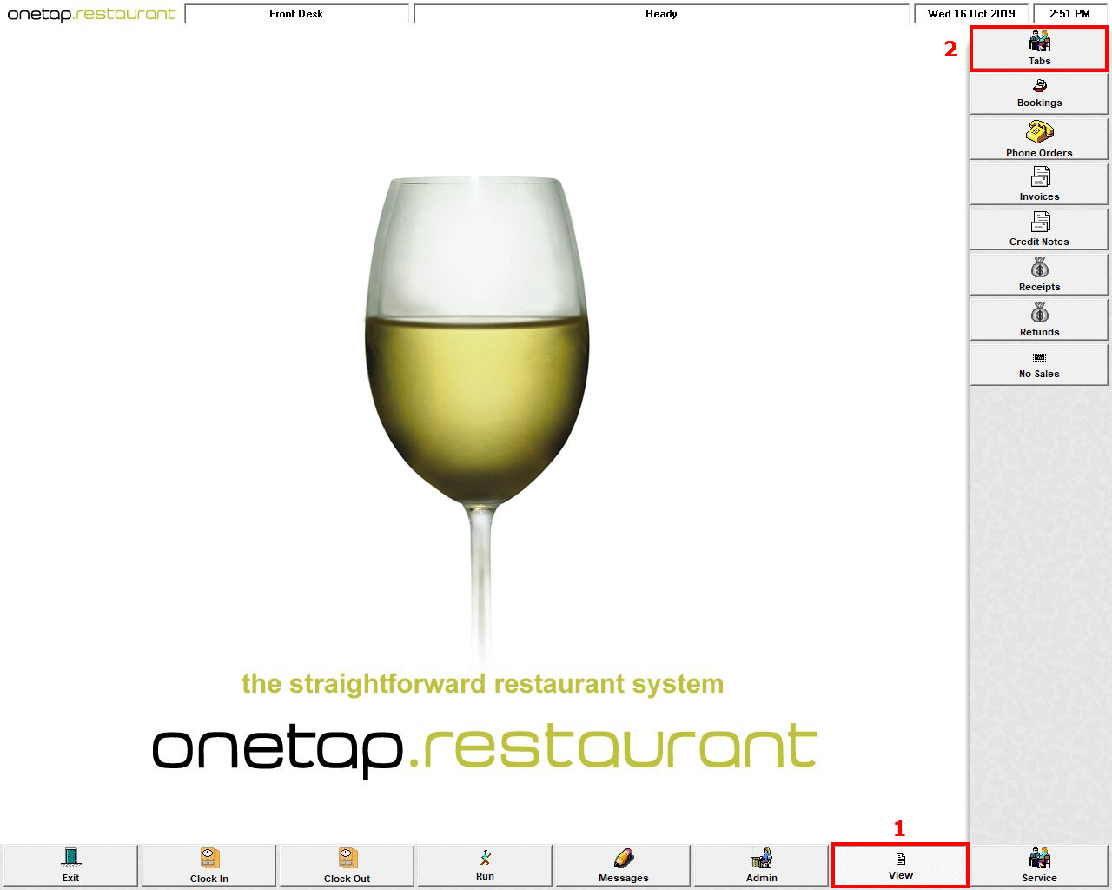Open the Messages tool
The image size is (1112, 890).
pyautogui.click(x=623, y=865)
